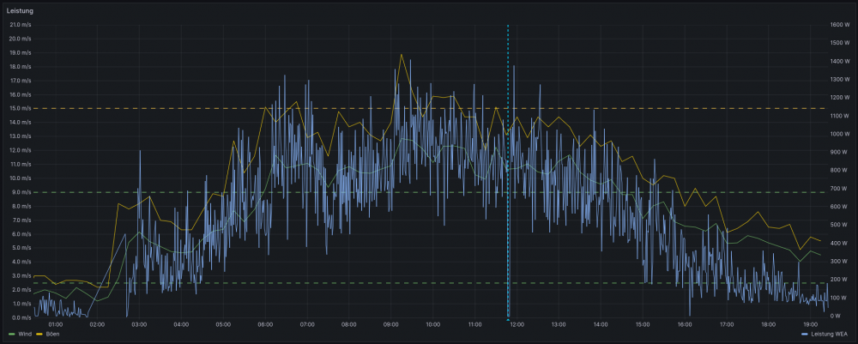The image size is (858, 344).
Task: Click the 21.0 m/s top axis label
Action: click(x=20, y=25)
